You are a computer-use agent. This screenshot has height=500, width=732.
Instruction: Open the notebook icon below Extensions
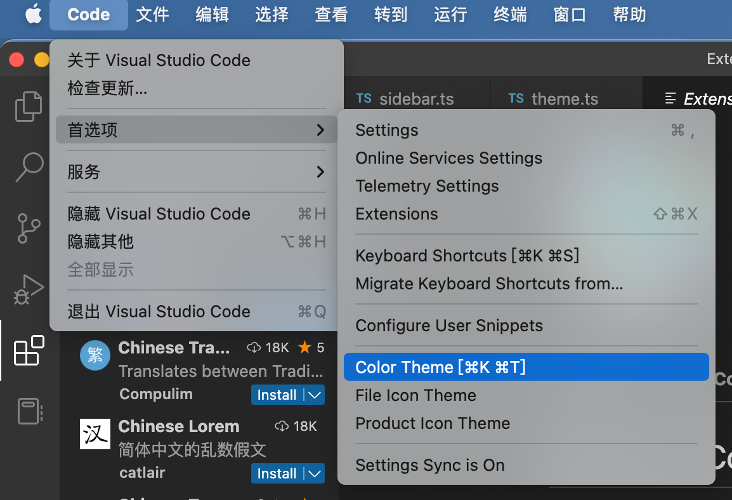(x=30, y=411)
